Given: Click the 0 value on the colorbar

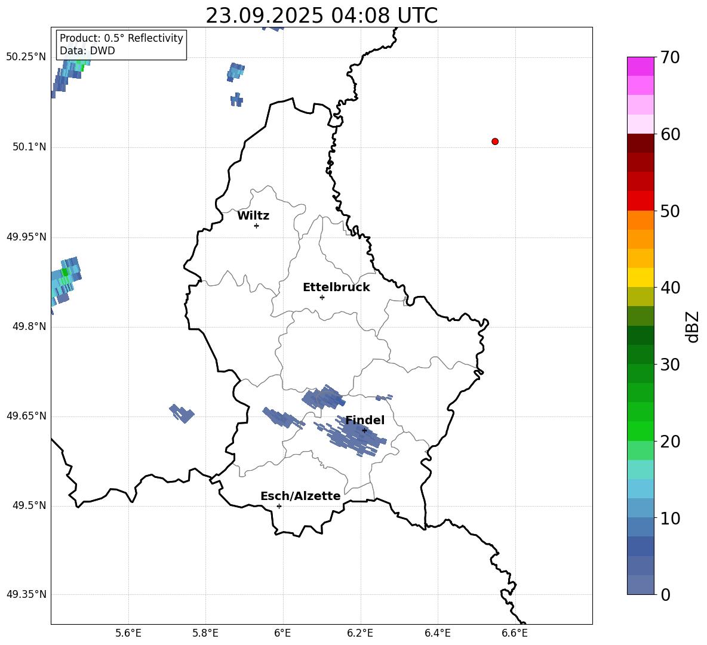Looking at the screenshot, I should pyautogui.click(x=666, y=594).
